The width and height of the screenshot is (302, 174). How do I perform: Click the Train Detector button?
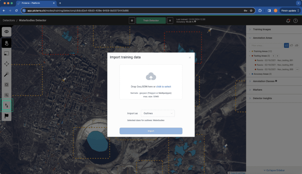(x=151, y=21)
